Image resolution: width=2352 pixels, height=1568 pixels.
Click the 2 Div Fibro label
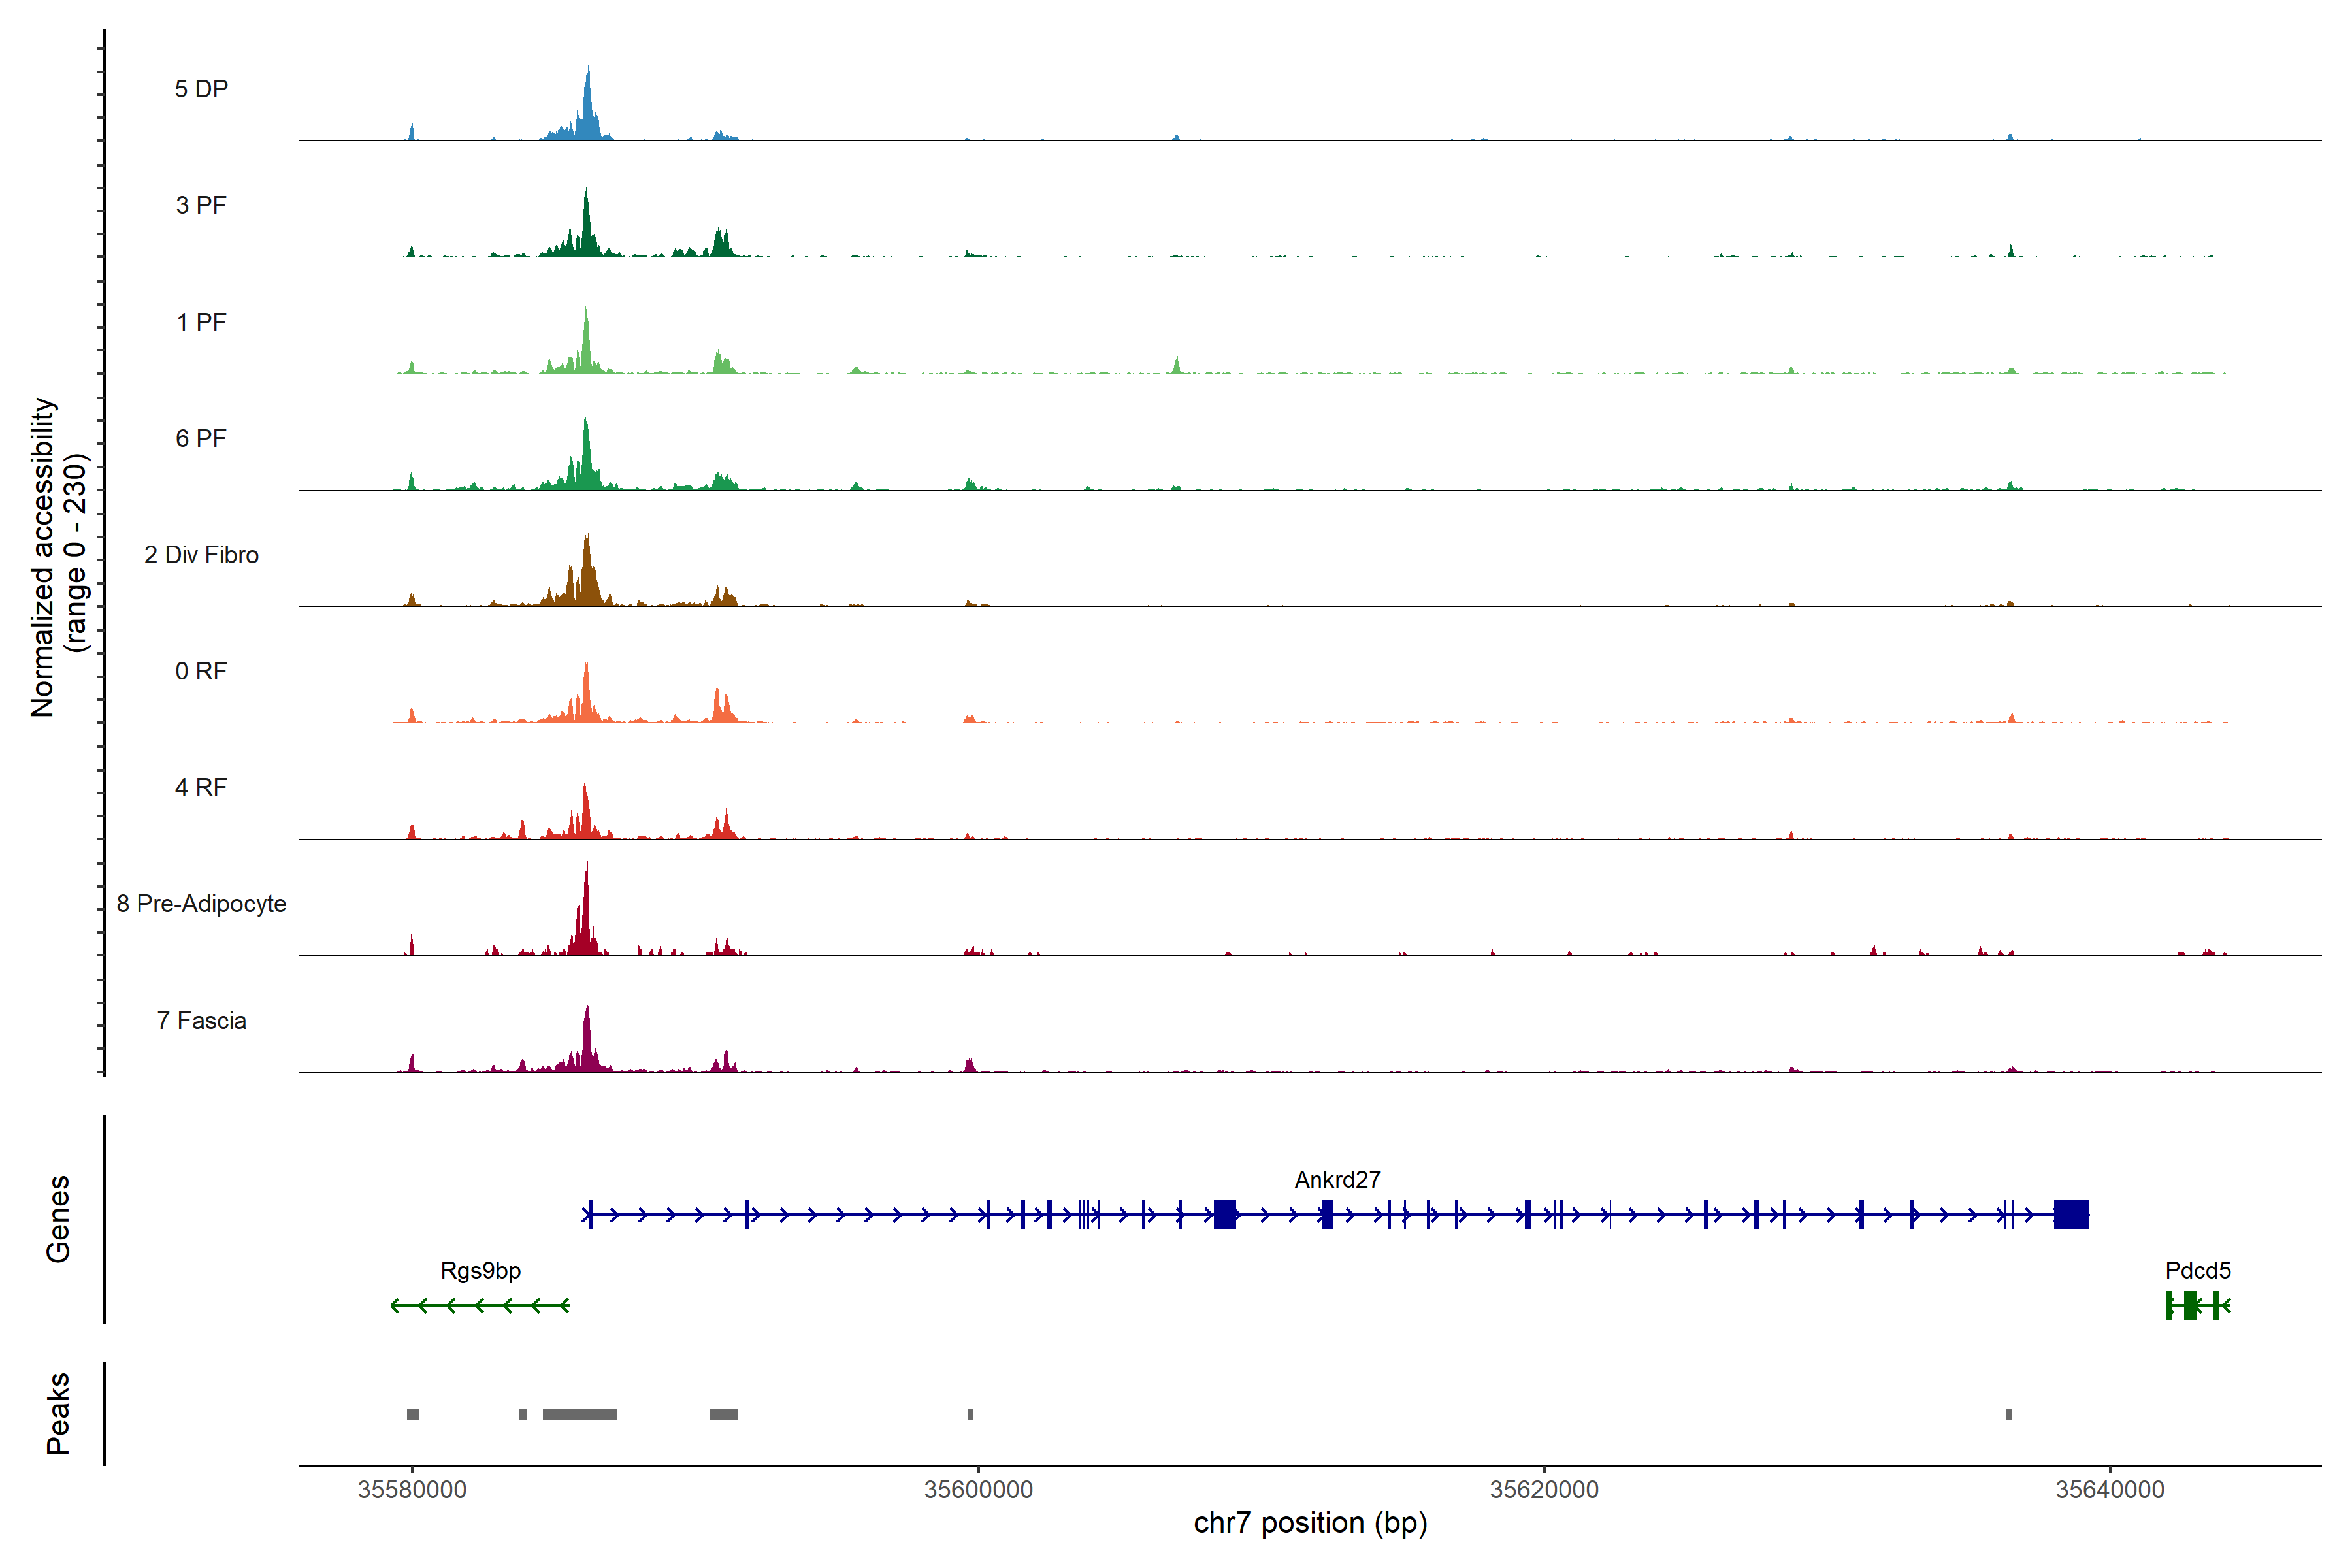point(201,555)
